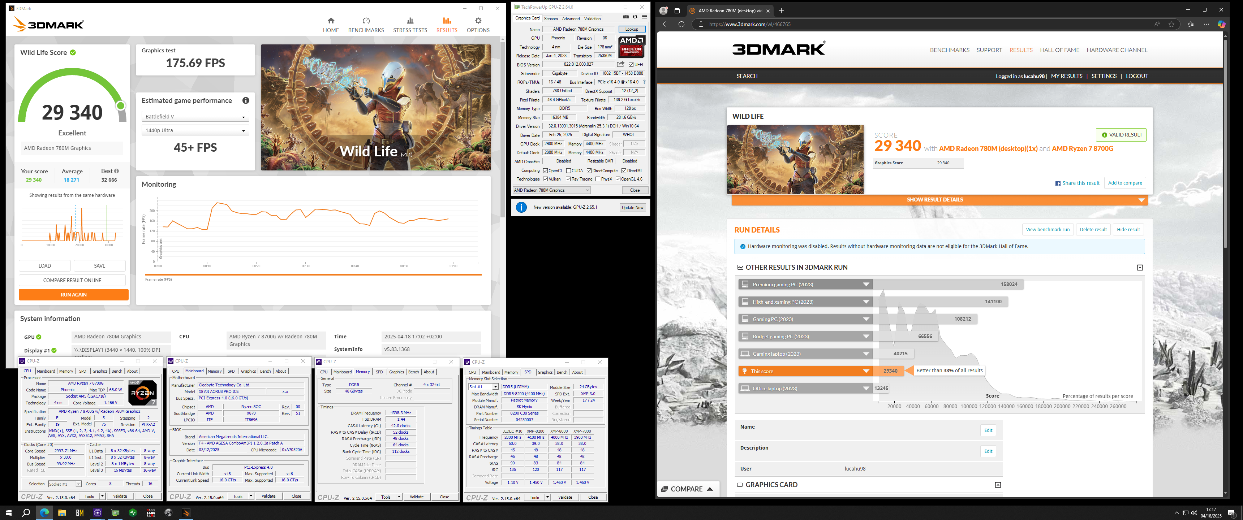Click Update Now in the GPU-Z notice
Screen dimensions: 1243x520
(x=633, y=207)
